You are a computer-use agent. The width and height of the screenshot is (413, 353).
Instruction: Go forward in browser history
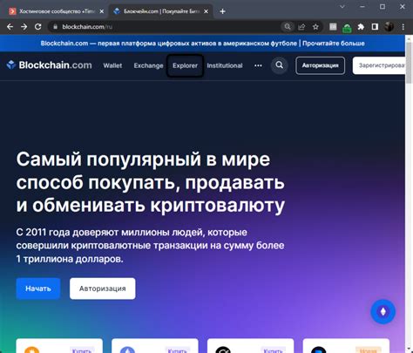point(24,27)
